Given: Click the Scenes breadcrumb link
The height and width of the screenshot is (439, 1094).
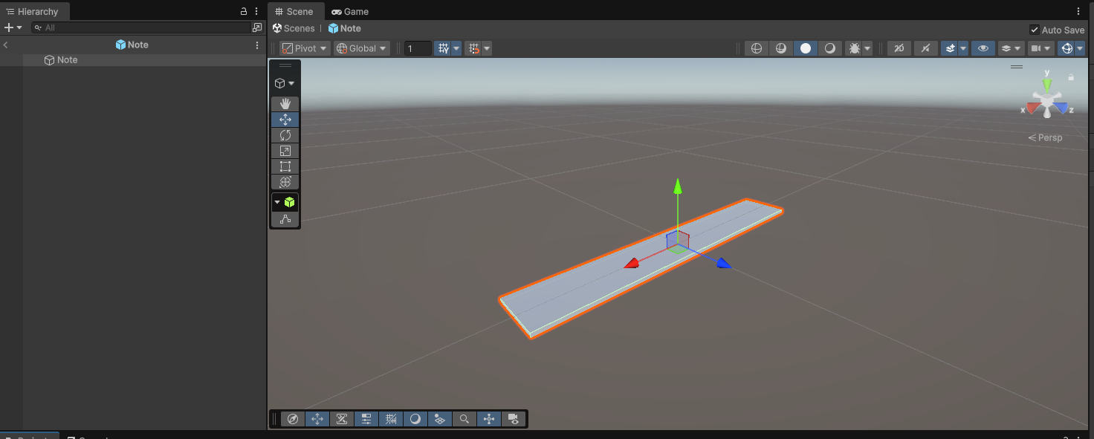Looking at the screenshot, I should (294, 28).
